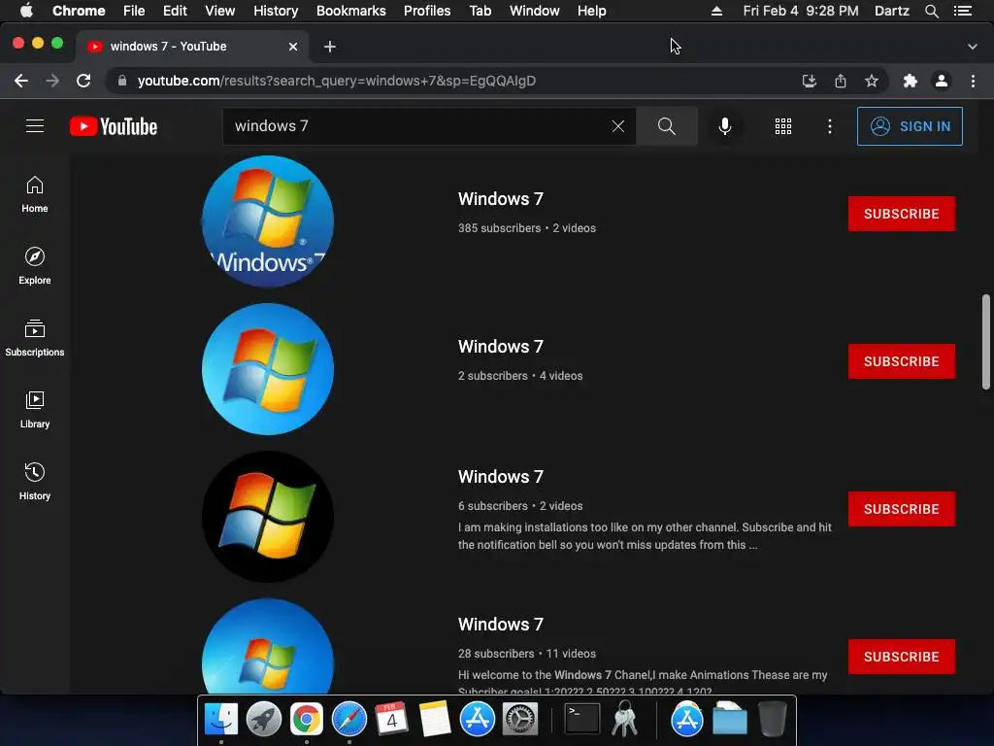Image resolution: width=994 pixels, height=746 pixels.
Task: View site information lock icon
Action: click(x=122, y=81)
